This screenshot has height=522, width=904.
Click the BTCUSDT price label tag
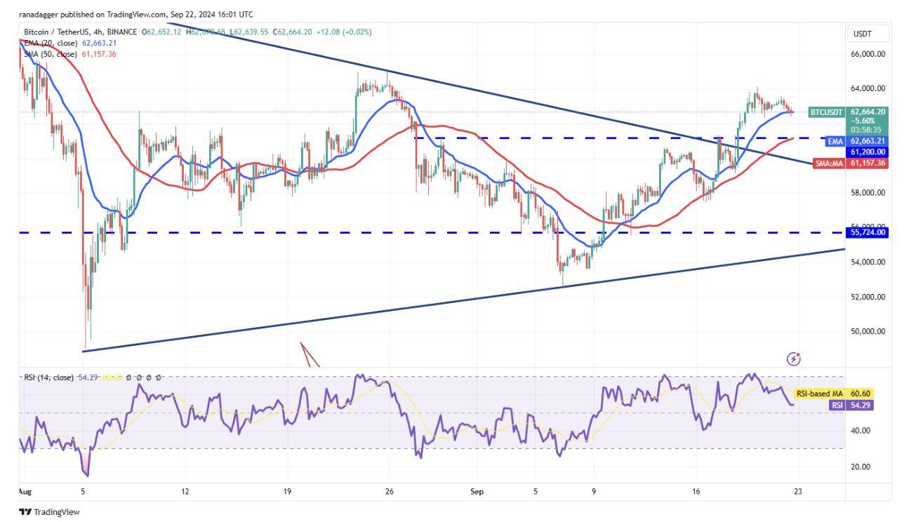pyautogui.click(x=827, y=112)
